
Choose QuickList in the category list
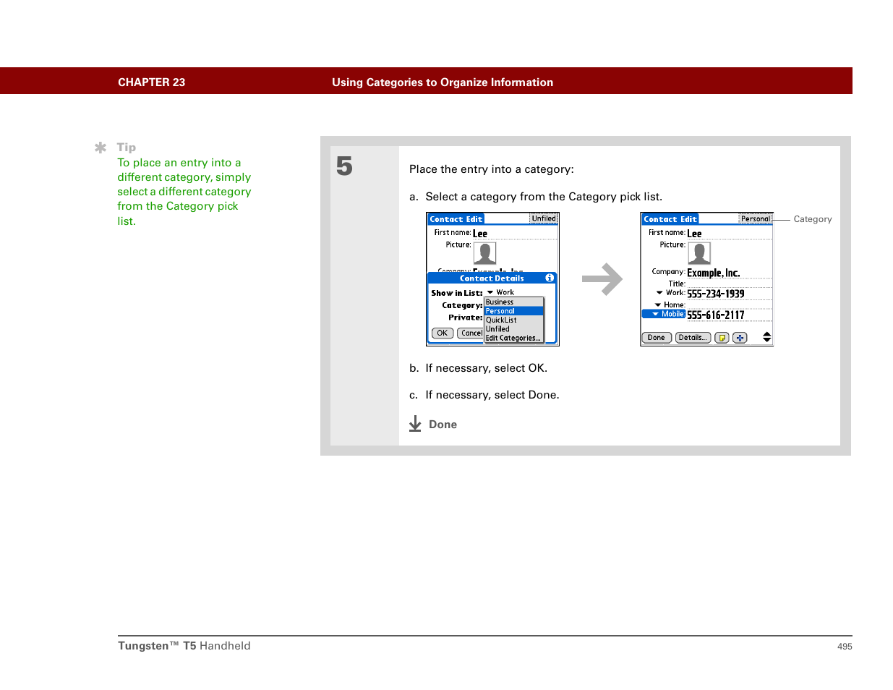coord(513,320)
